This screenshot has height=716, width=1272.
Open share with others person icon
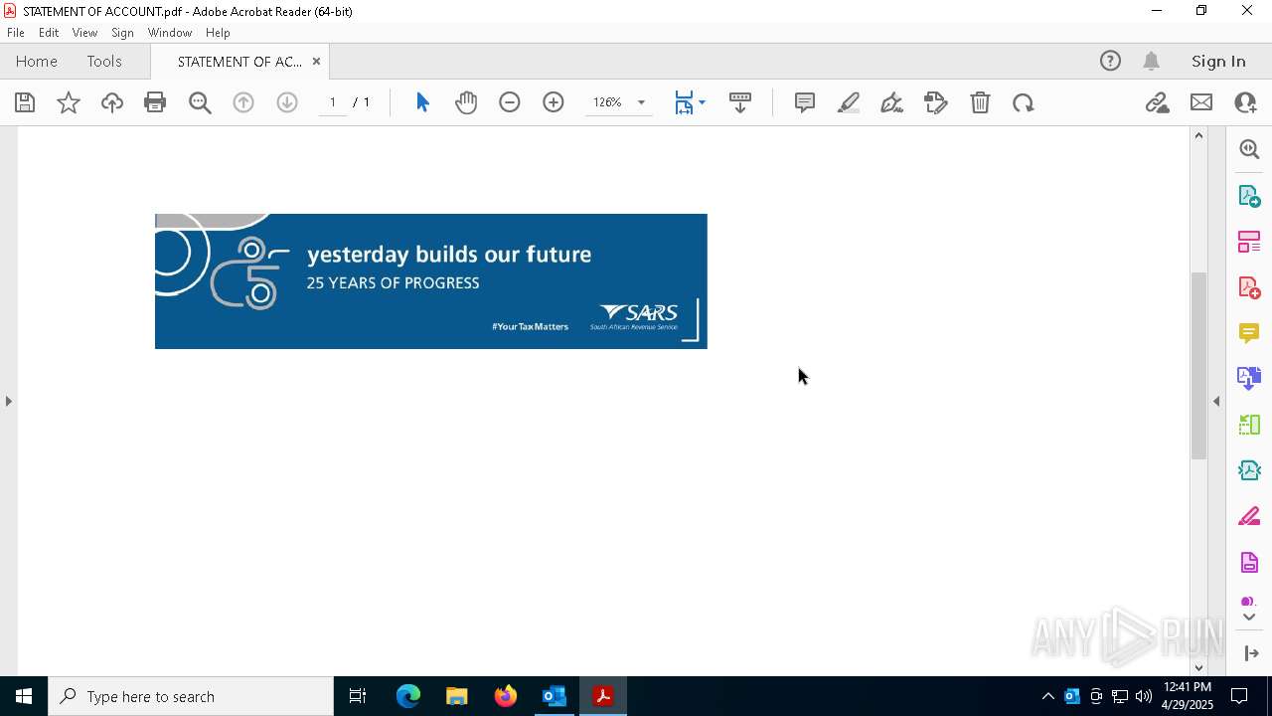click(1245, 102)
